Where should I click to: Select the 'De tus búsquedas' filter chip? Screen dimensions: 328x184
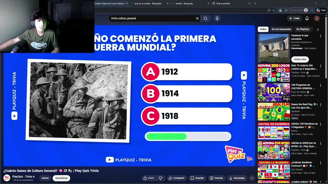281,29
